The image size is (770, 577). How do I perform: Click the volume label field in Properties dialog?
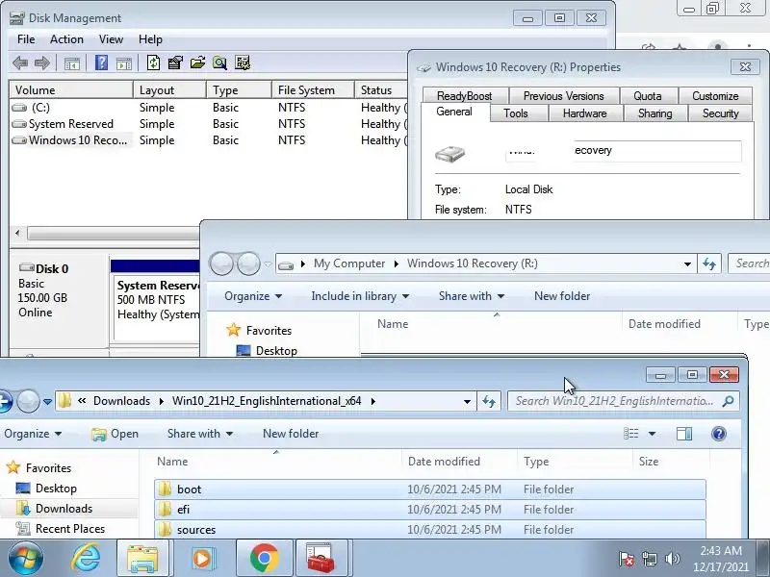623,151
